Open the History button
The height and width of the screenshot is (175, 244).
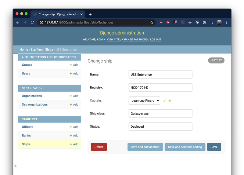216,60
